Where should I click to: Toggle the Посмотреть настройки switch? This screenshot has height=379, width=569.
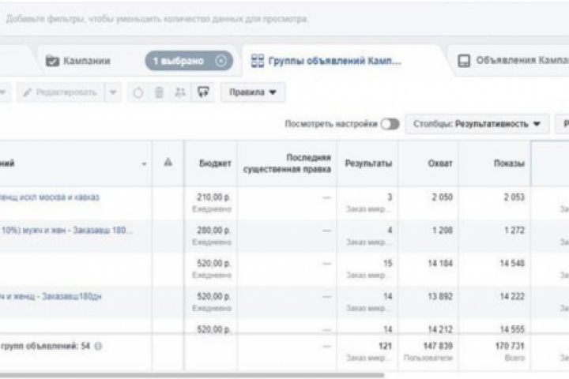point(389,124)
